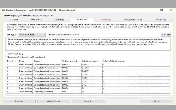The image size is (176, 110).
Task: Minimize the Device Information window
Action: click(x=152, y=10)
